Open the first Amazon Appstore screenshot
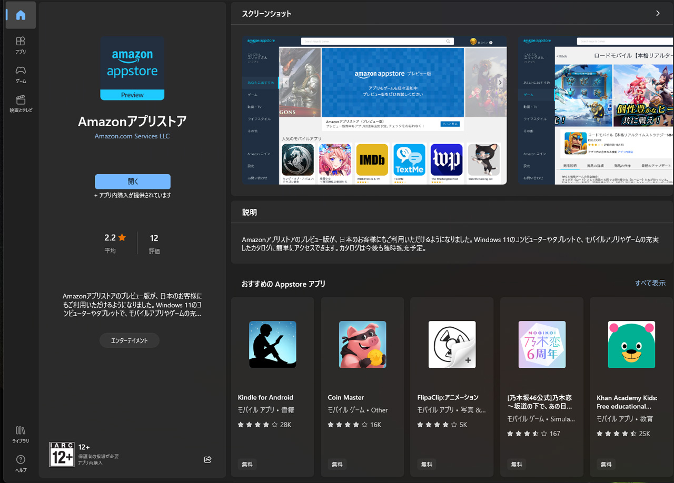The image size is (674, 483). tap(374, 110)
